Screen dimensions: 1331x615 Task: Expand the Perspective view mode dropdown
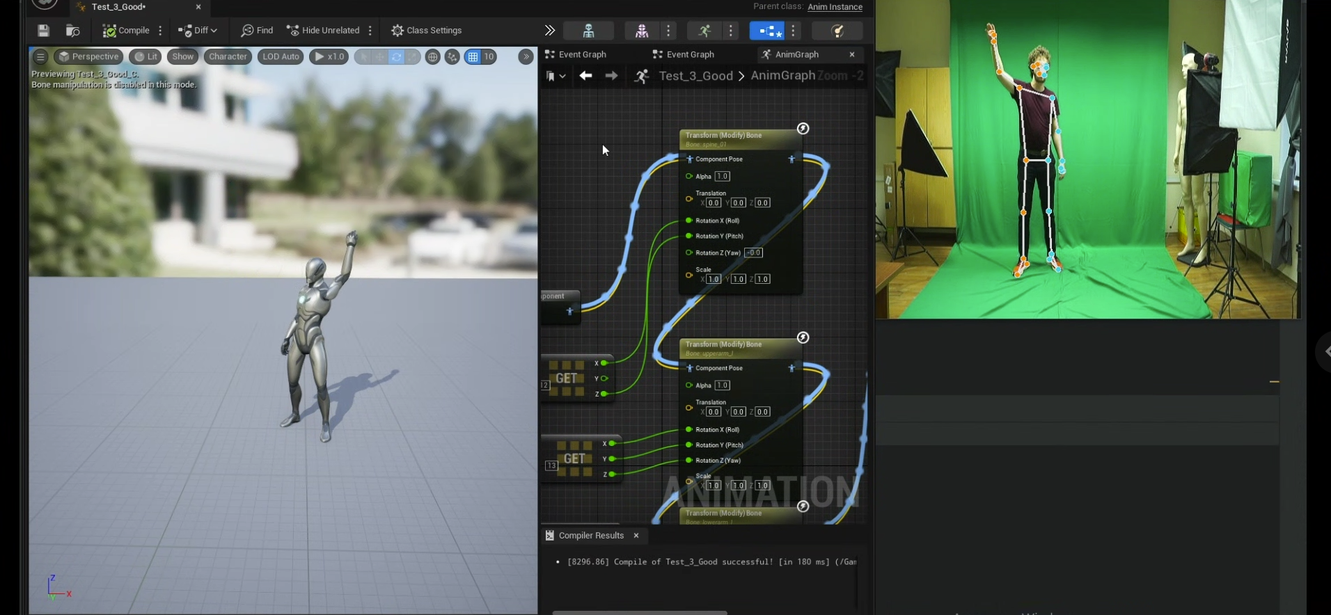[88, 57]
